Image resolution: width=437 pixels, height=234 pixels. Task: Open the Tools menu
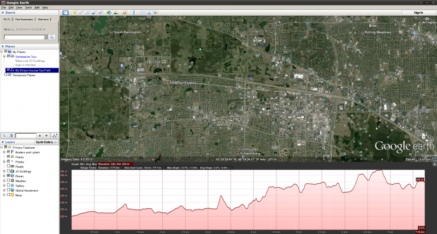[x=28, y=8]
